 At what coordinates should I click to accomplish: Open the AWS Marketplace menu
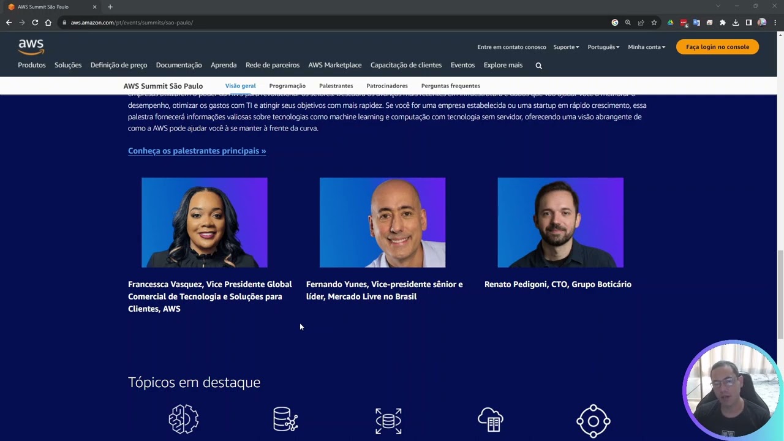coord(335,65)
